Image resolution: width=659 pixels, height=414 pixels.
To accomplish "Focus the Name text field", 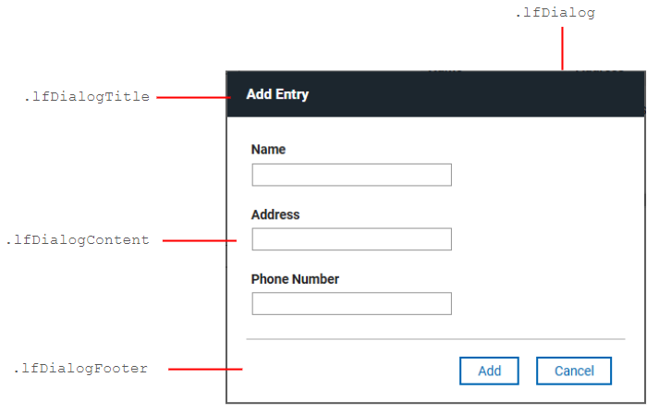I will (351, 175).
